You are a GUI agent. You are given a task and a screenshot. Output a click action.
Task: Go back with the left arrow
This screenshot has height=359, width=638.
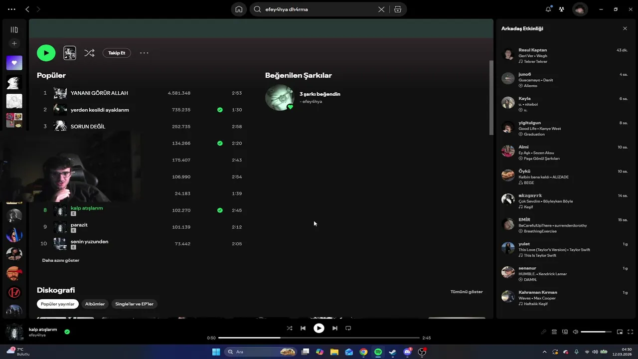coord(27,9)
